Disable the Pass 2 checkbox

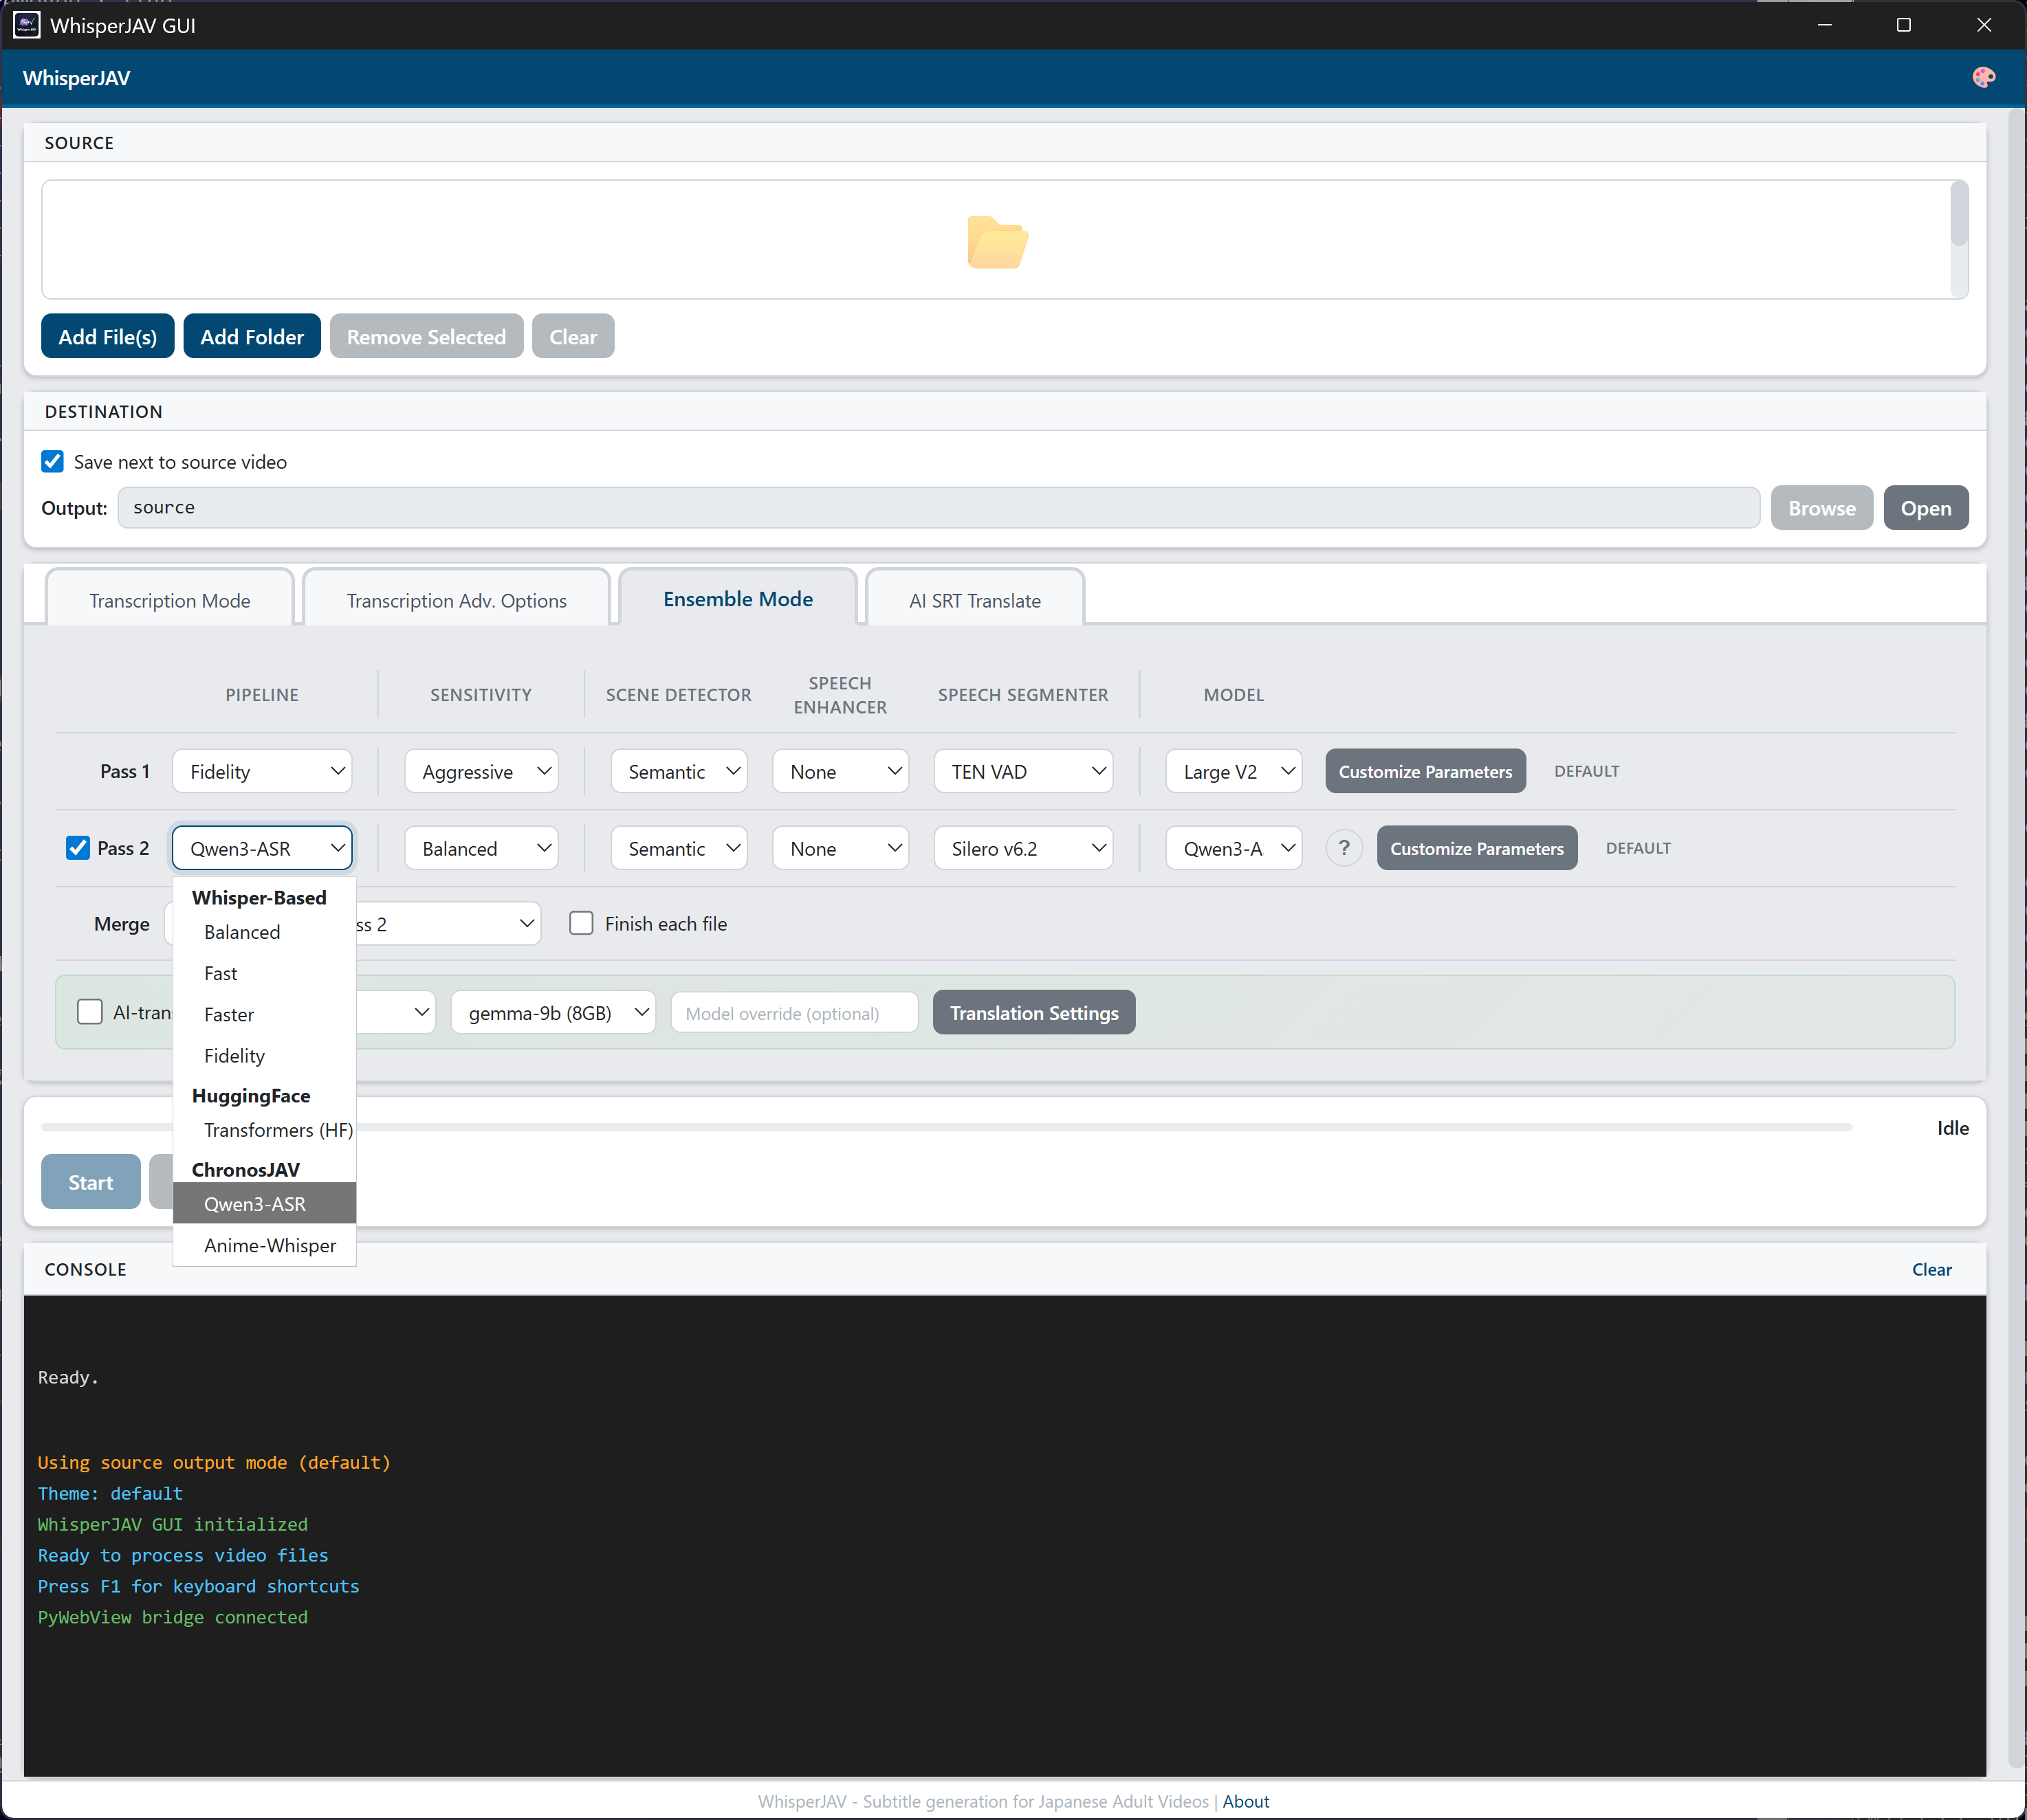(x=78, y=847)
